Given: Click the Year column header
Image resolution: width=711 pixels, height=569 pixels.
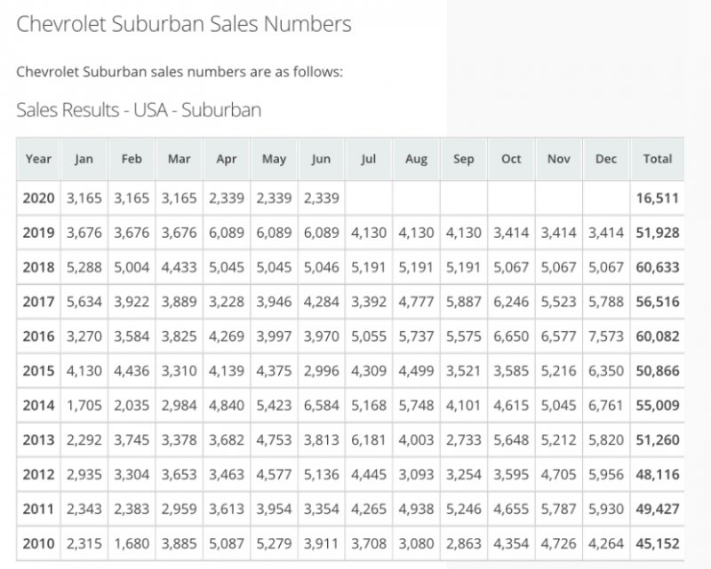Looking at the screenshot, I should pyautogui.click(x=38, y=159).
